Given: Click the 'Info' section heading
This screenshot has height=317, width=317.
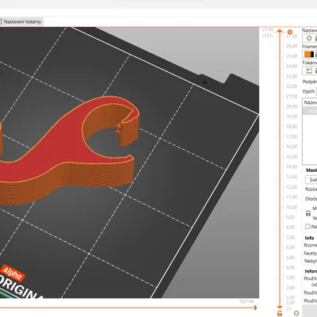Looking at the screenshot, I should tap(309, 238).
